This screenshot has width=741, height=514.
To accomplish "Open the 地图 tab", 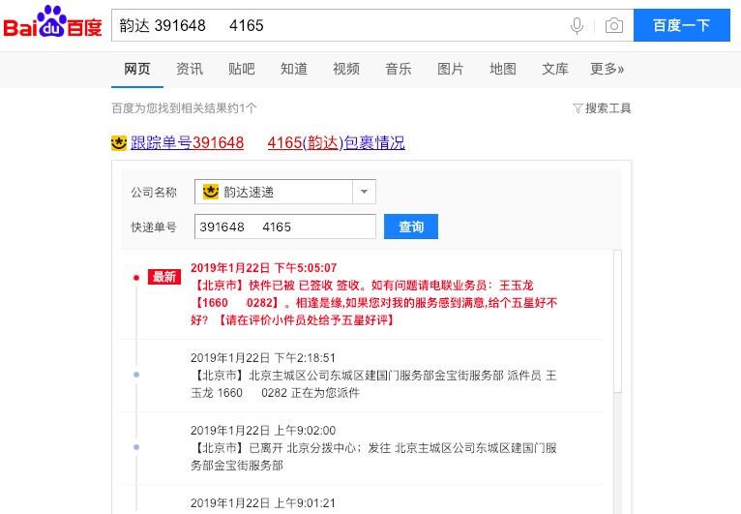I will click(x=503, y=69).
